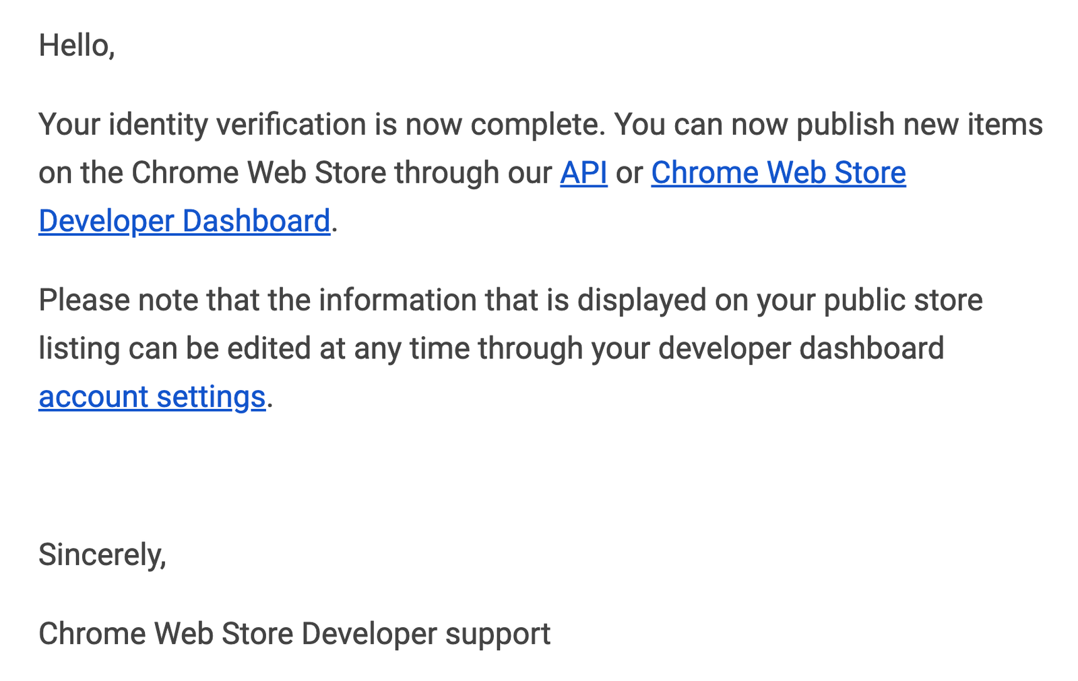Click the Chrome Web Store Developer support signature

294,633
